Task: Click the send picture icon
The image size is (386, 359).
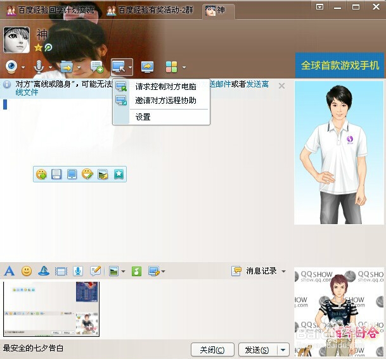Action: click(x=113, y=271)
